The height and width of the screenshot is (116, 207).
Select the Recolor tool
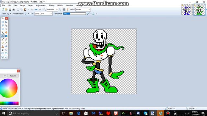6,46
